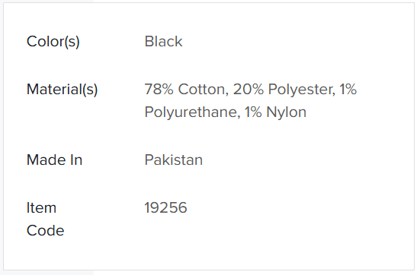Click the 1% before Nylon
420x275 pixels.
coord(253,112)
